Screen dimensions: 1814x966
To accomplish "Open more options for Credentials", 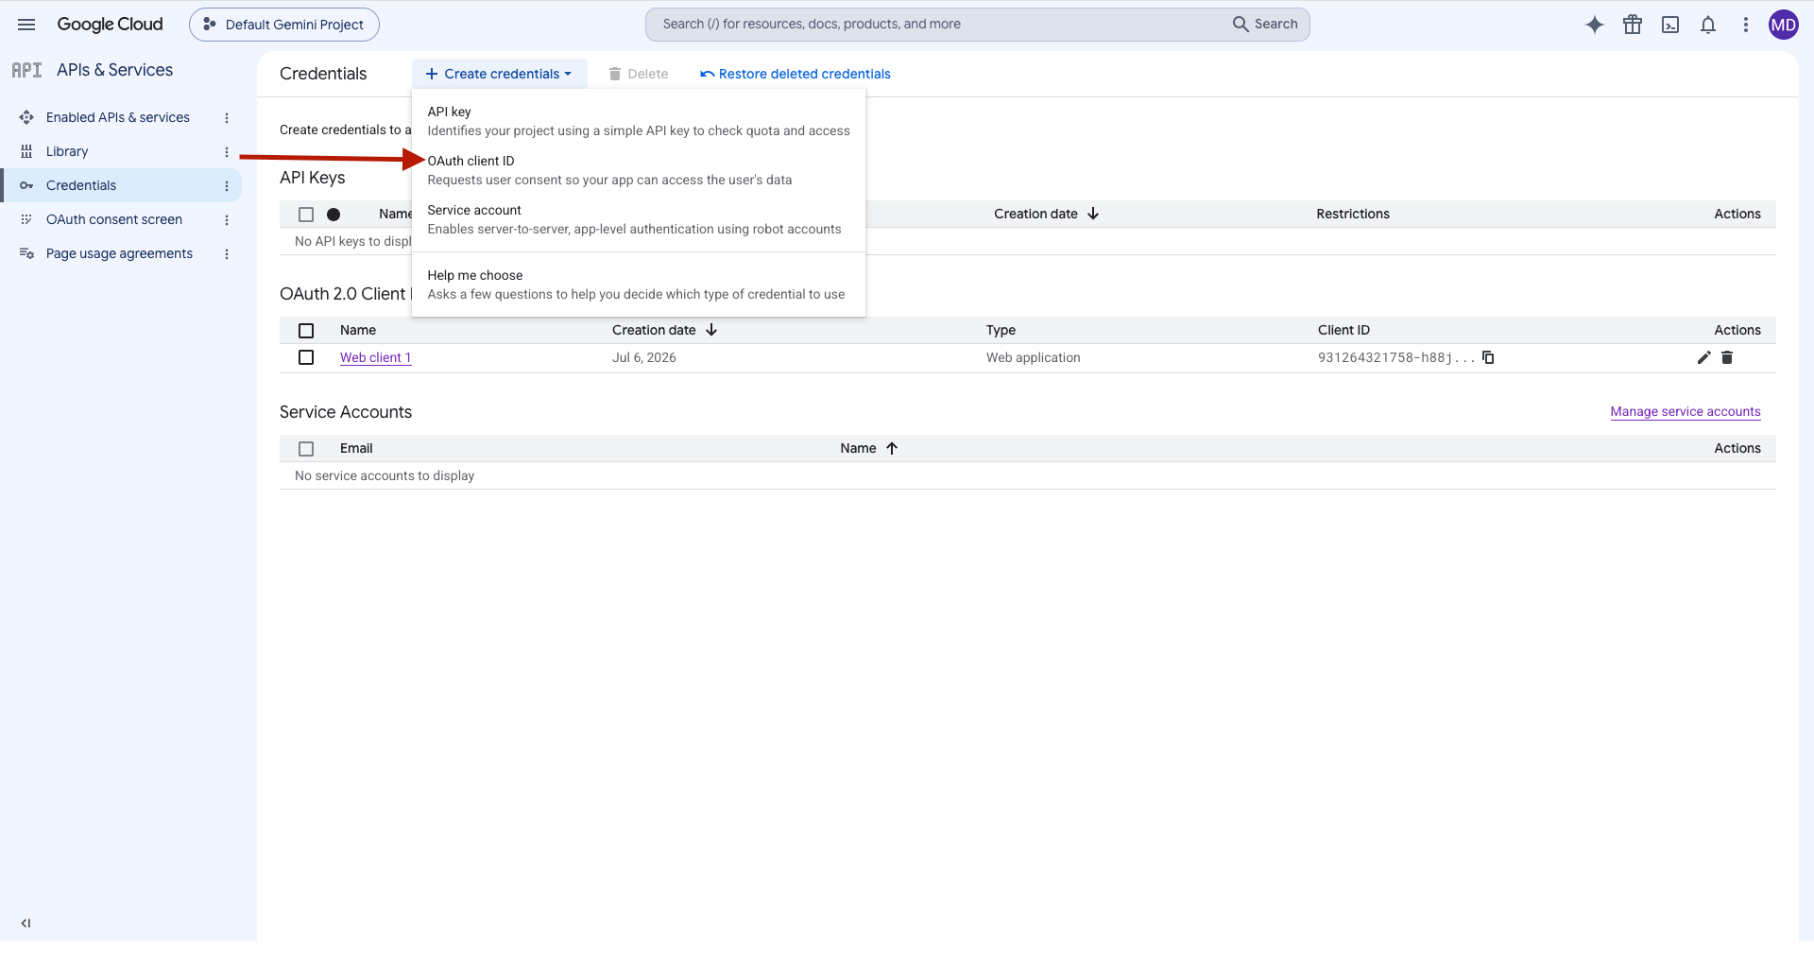I will [x=227, y=186].
